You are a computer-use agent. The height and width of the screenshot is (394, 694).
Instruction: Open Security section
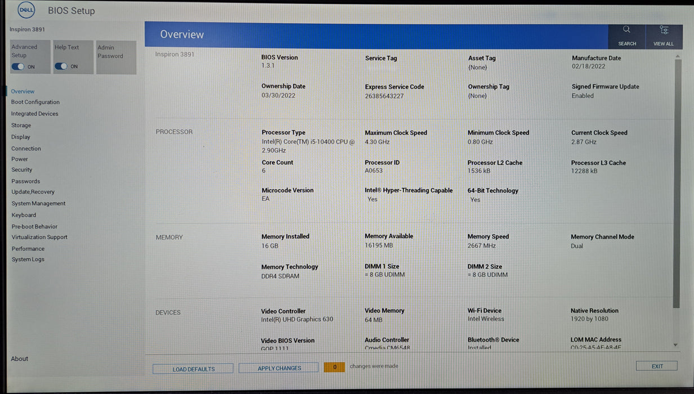[x=22, y=169]
